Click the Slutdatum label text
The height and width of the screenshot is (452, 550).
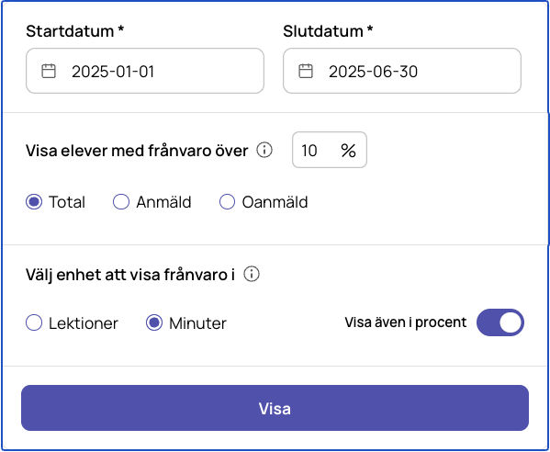coord(328,31)
